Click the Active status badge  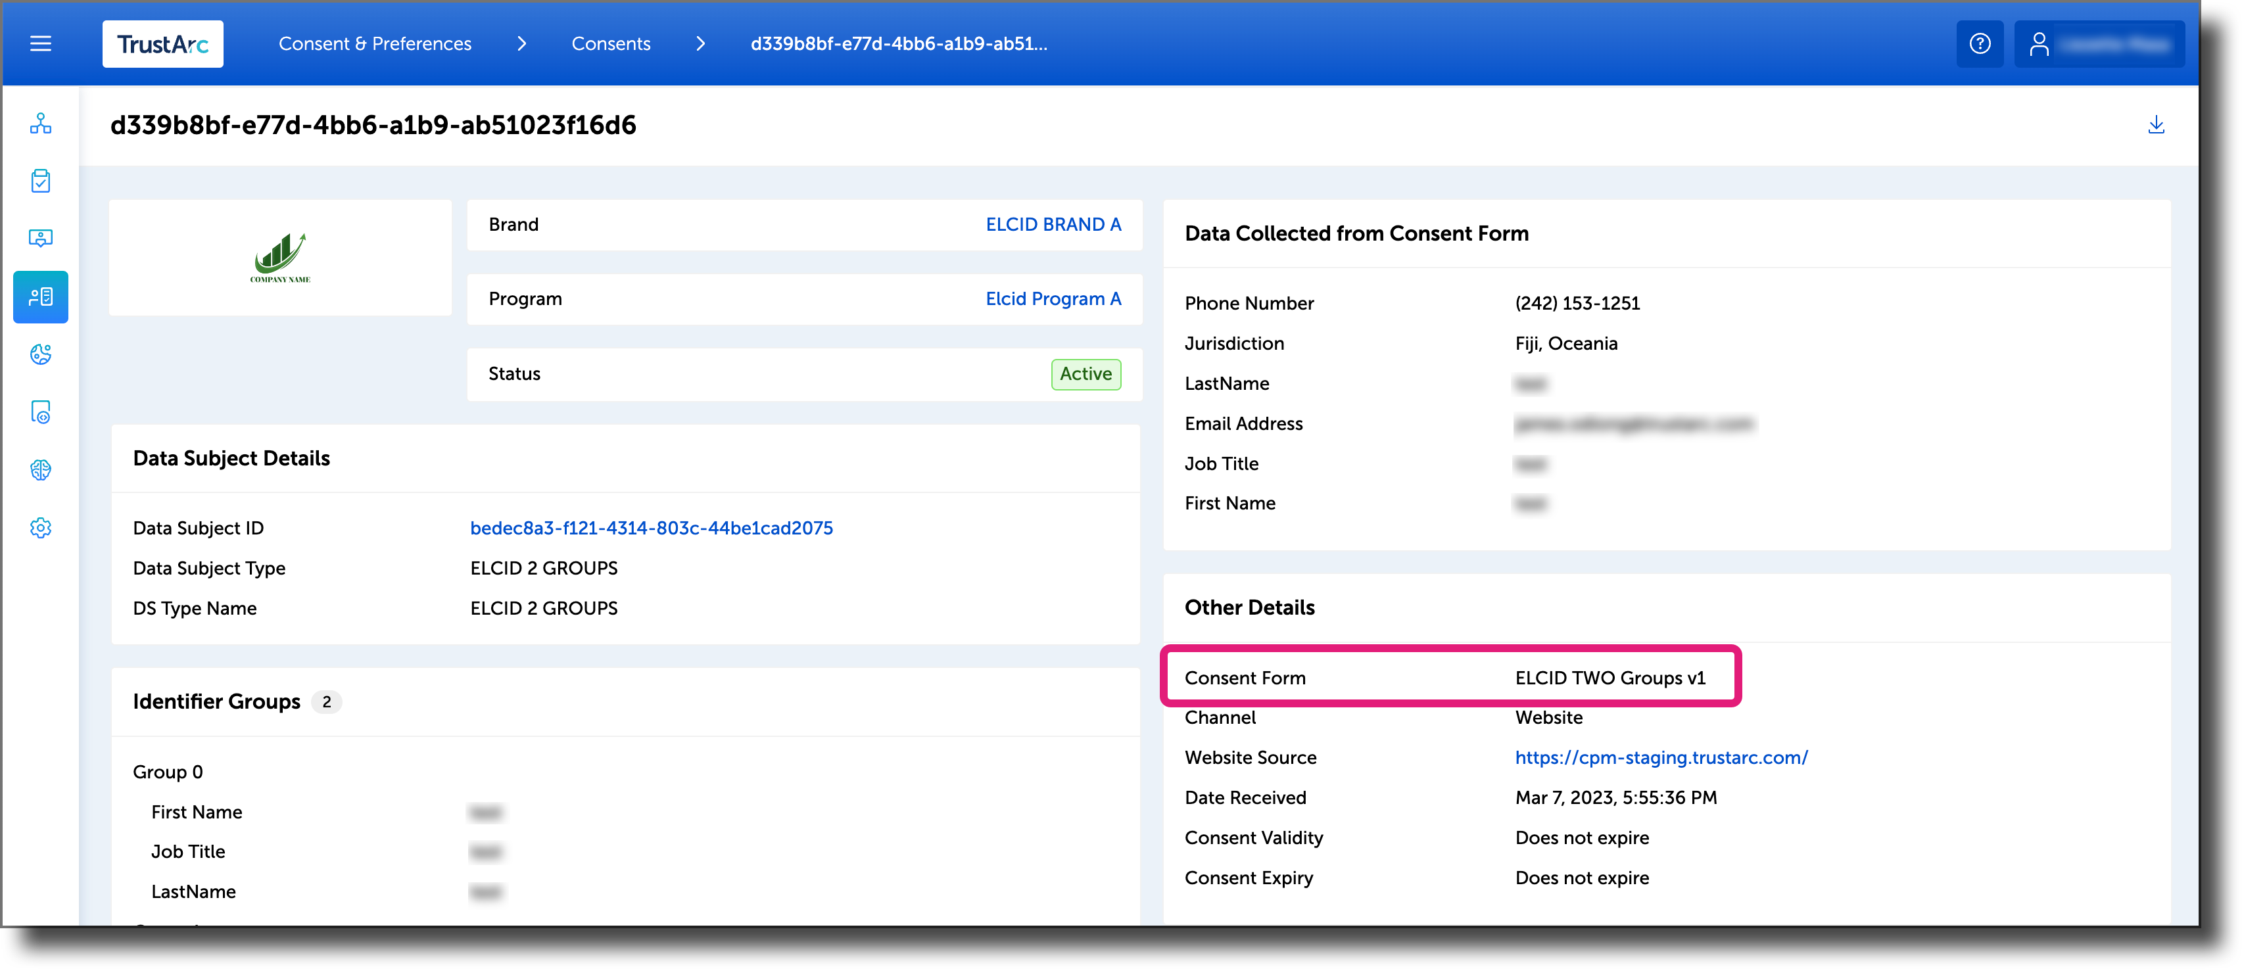(1085, 375)
